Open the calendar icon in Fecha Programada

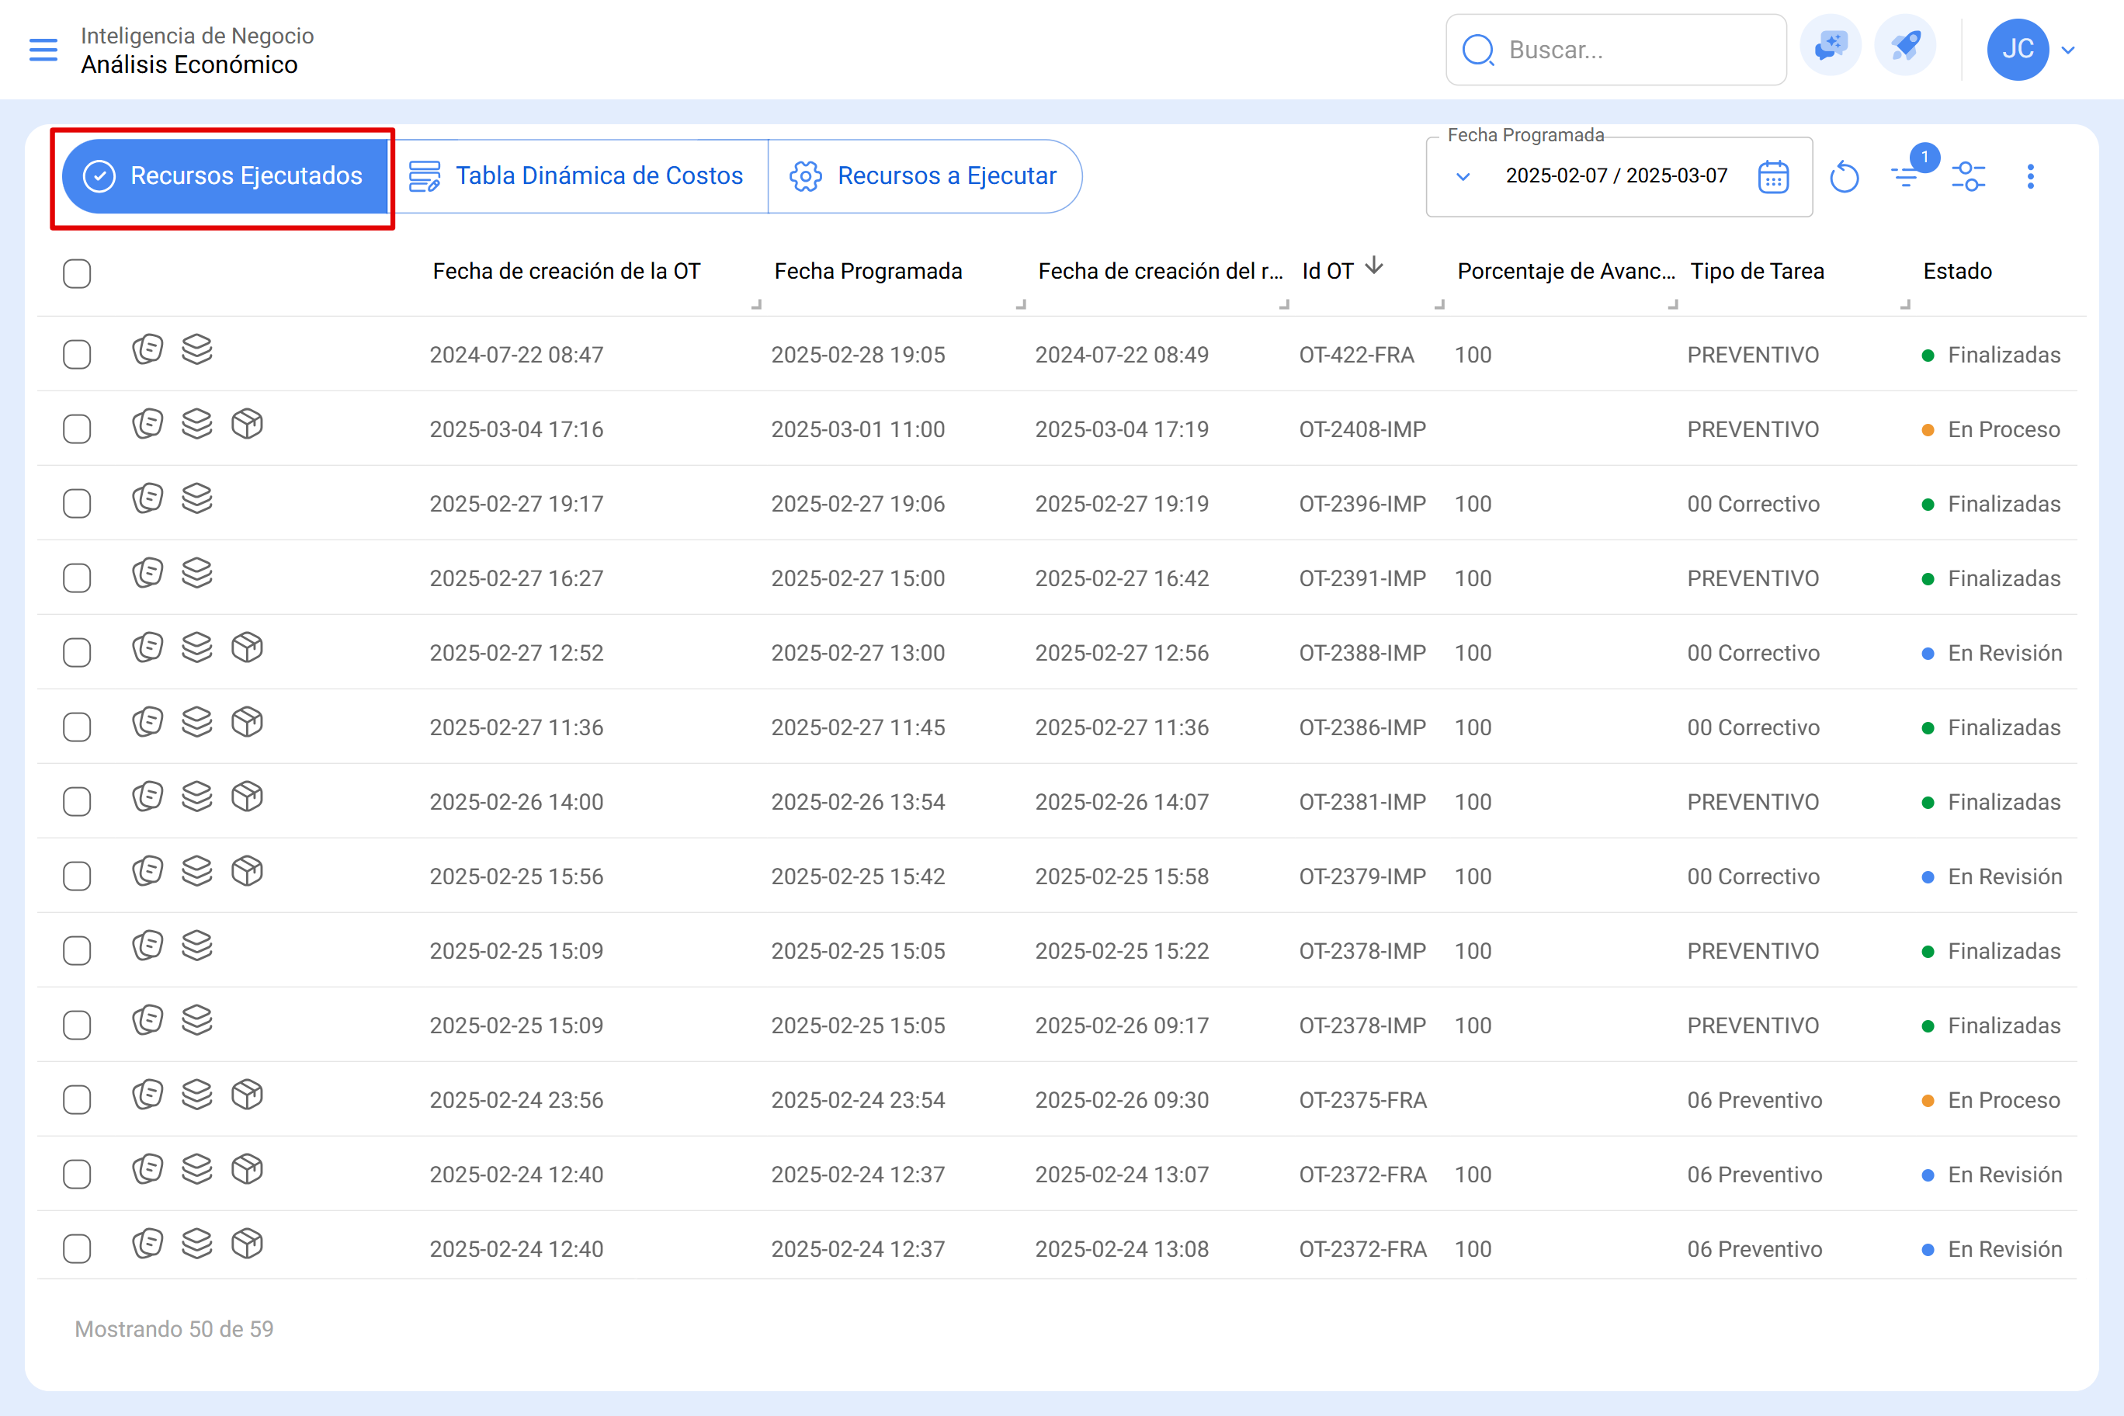pyautogui.click(x=1772, y=176)
